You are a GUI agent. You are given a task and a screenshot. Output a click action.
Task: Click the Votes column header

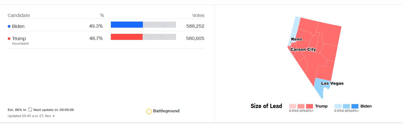point(198,15)
